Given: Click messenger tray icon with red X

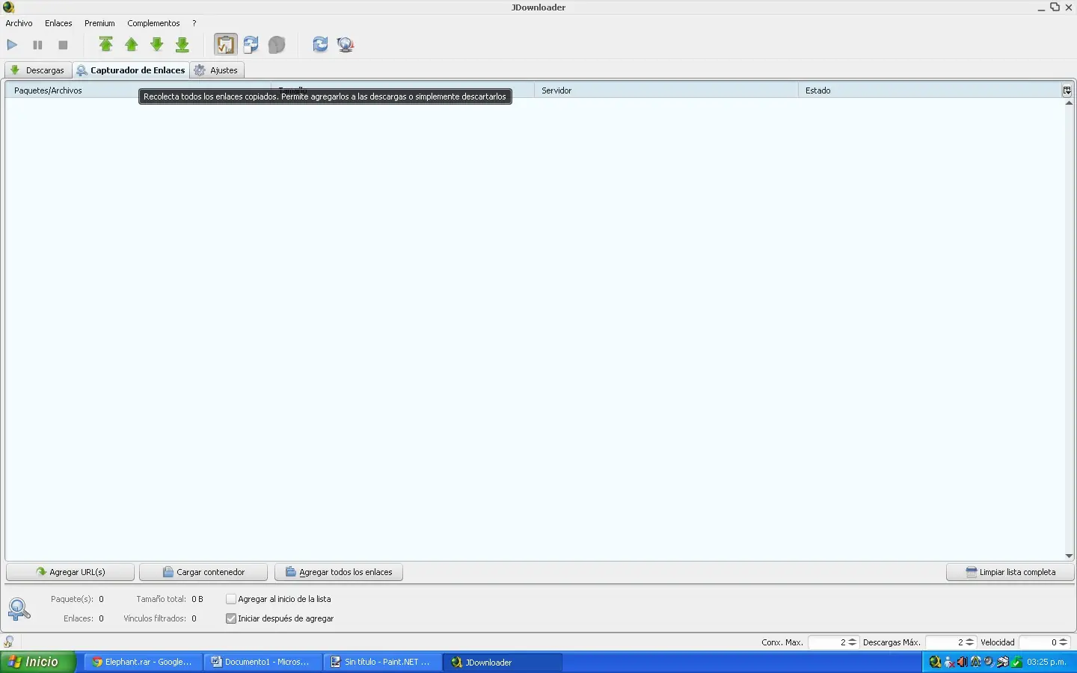Looking at the screenshot, I should tap(949, 662).
